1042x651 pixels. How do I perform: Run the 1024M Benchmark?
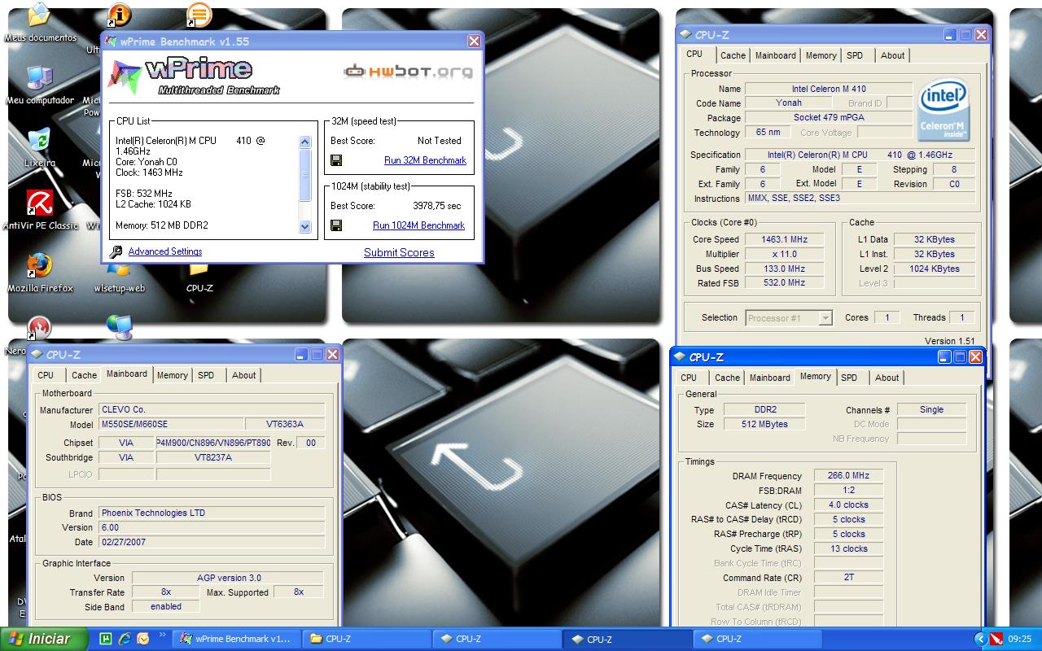click(x=418, y=225)
